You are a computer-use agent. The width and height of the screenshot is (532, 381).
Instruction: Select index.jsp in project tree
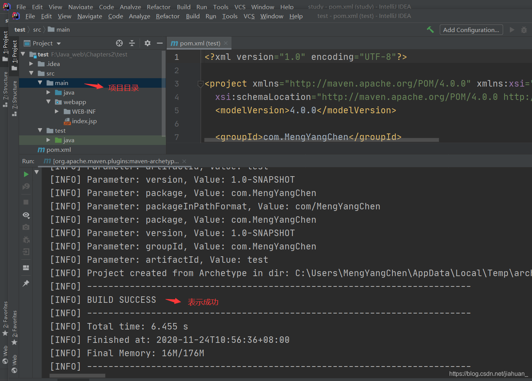point(84,121)
